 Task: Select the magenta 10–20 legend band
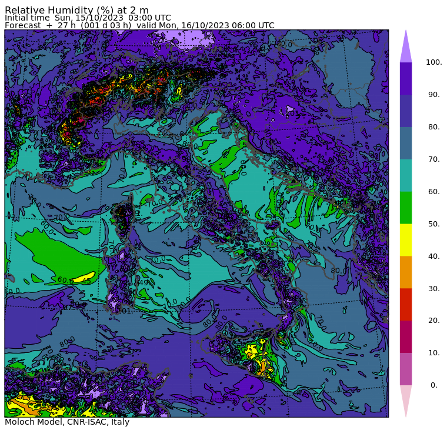(x=406, y=336)
